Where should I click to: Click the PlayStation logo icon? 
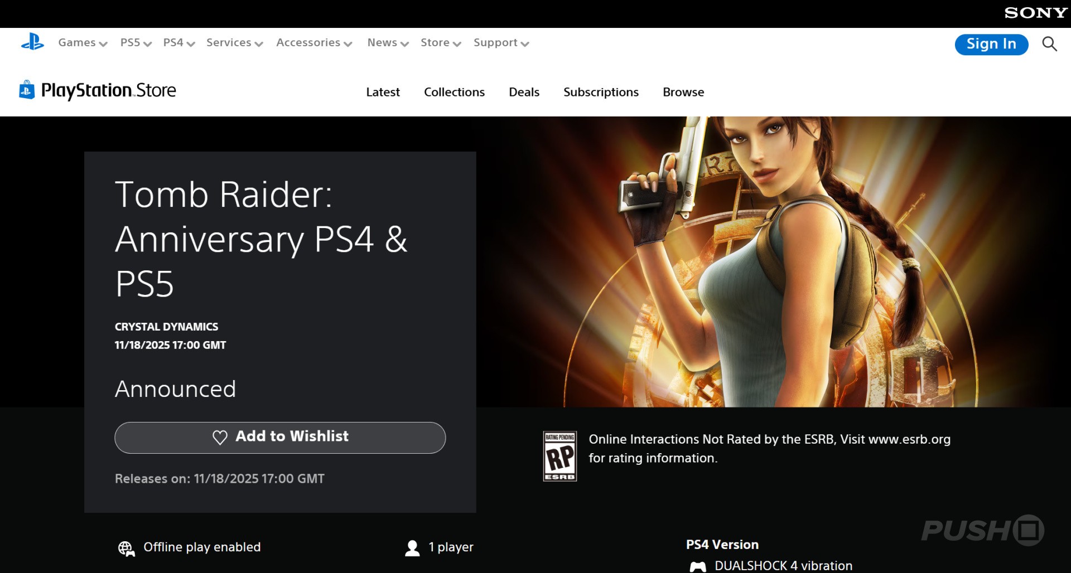32,42
